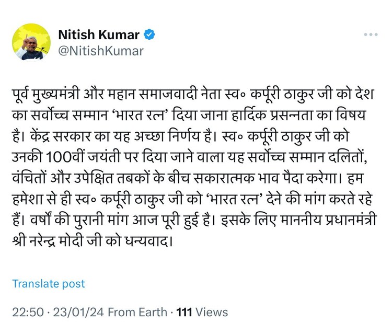
Task: Click the bold 111 view count
Action: [185, 312]
